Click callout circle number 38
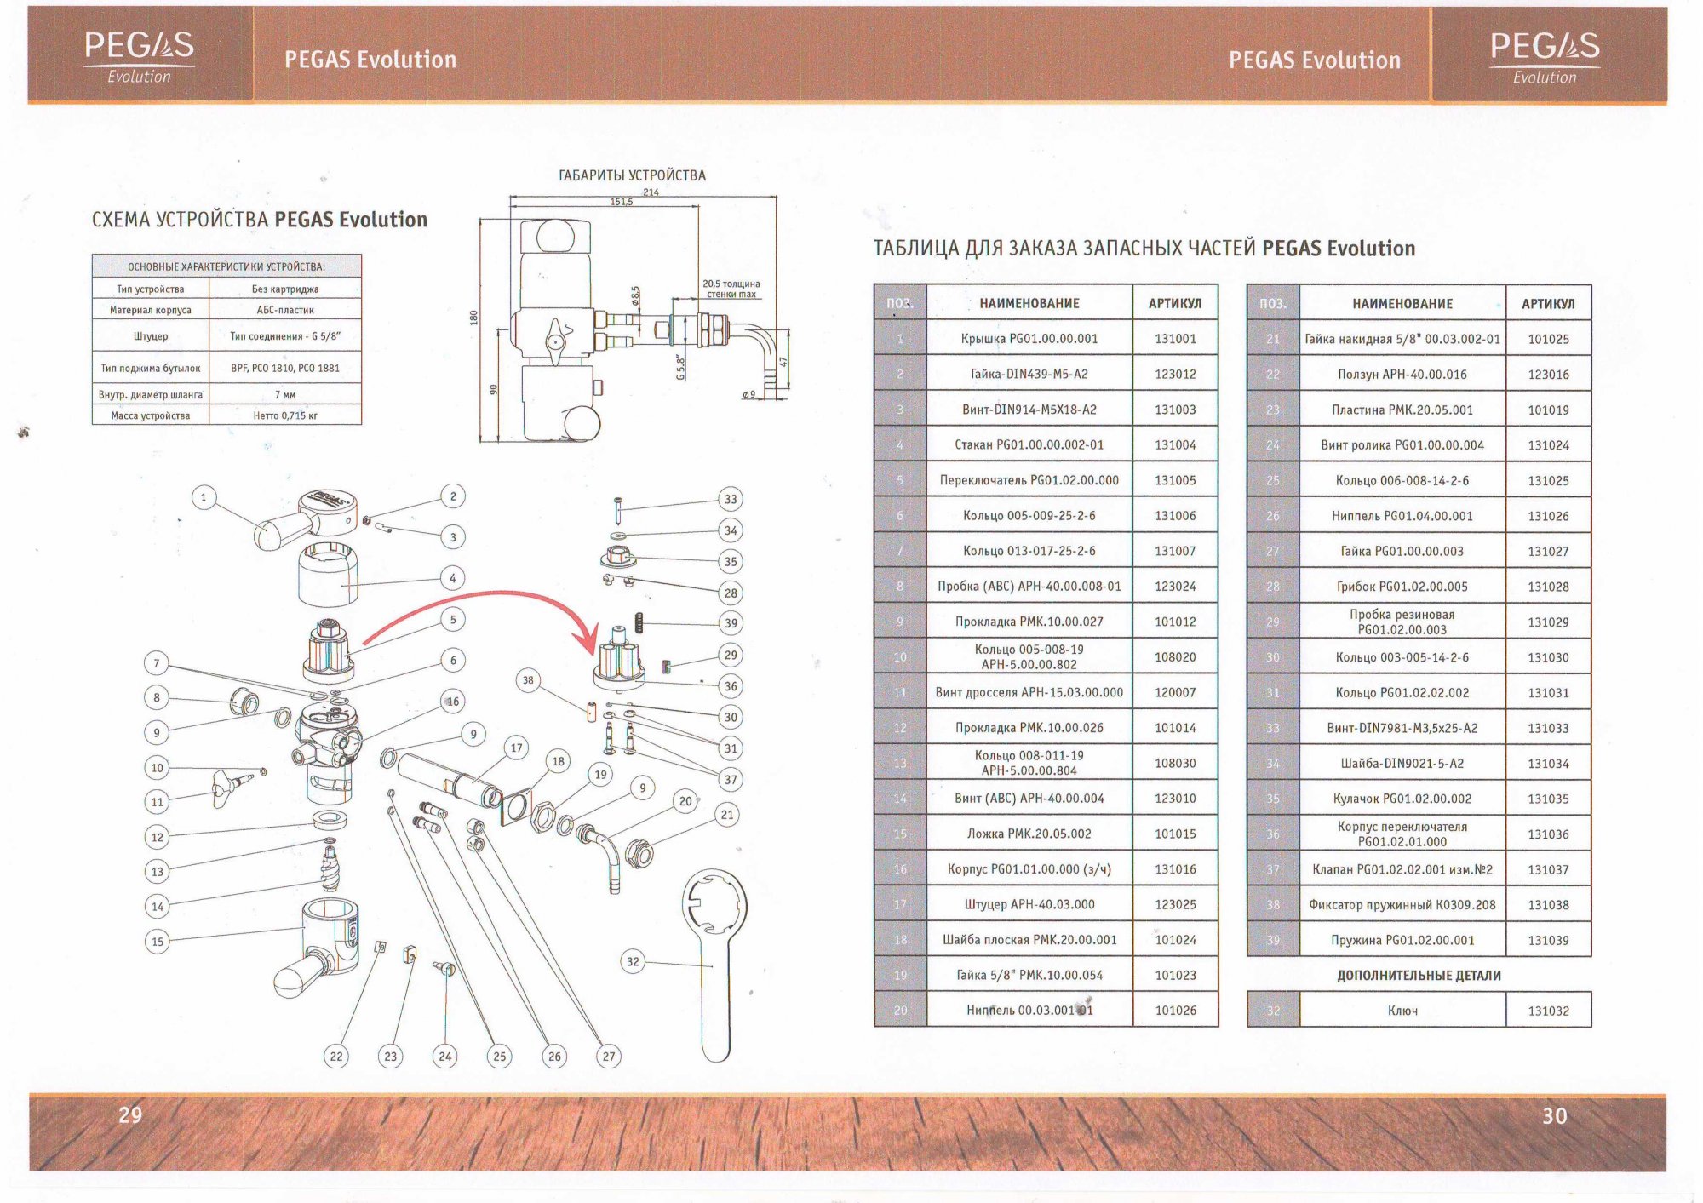Image resolution: width=1703 pixels, height=1203 pixels. 528,679
